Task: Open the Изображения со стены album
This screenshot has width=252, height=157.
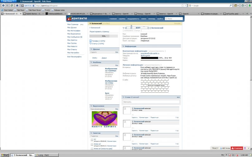Action: pos(111,82)
